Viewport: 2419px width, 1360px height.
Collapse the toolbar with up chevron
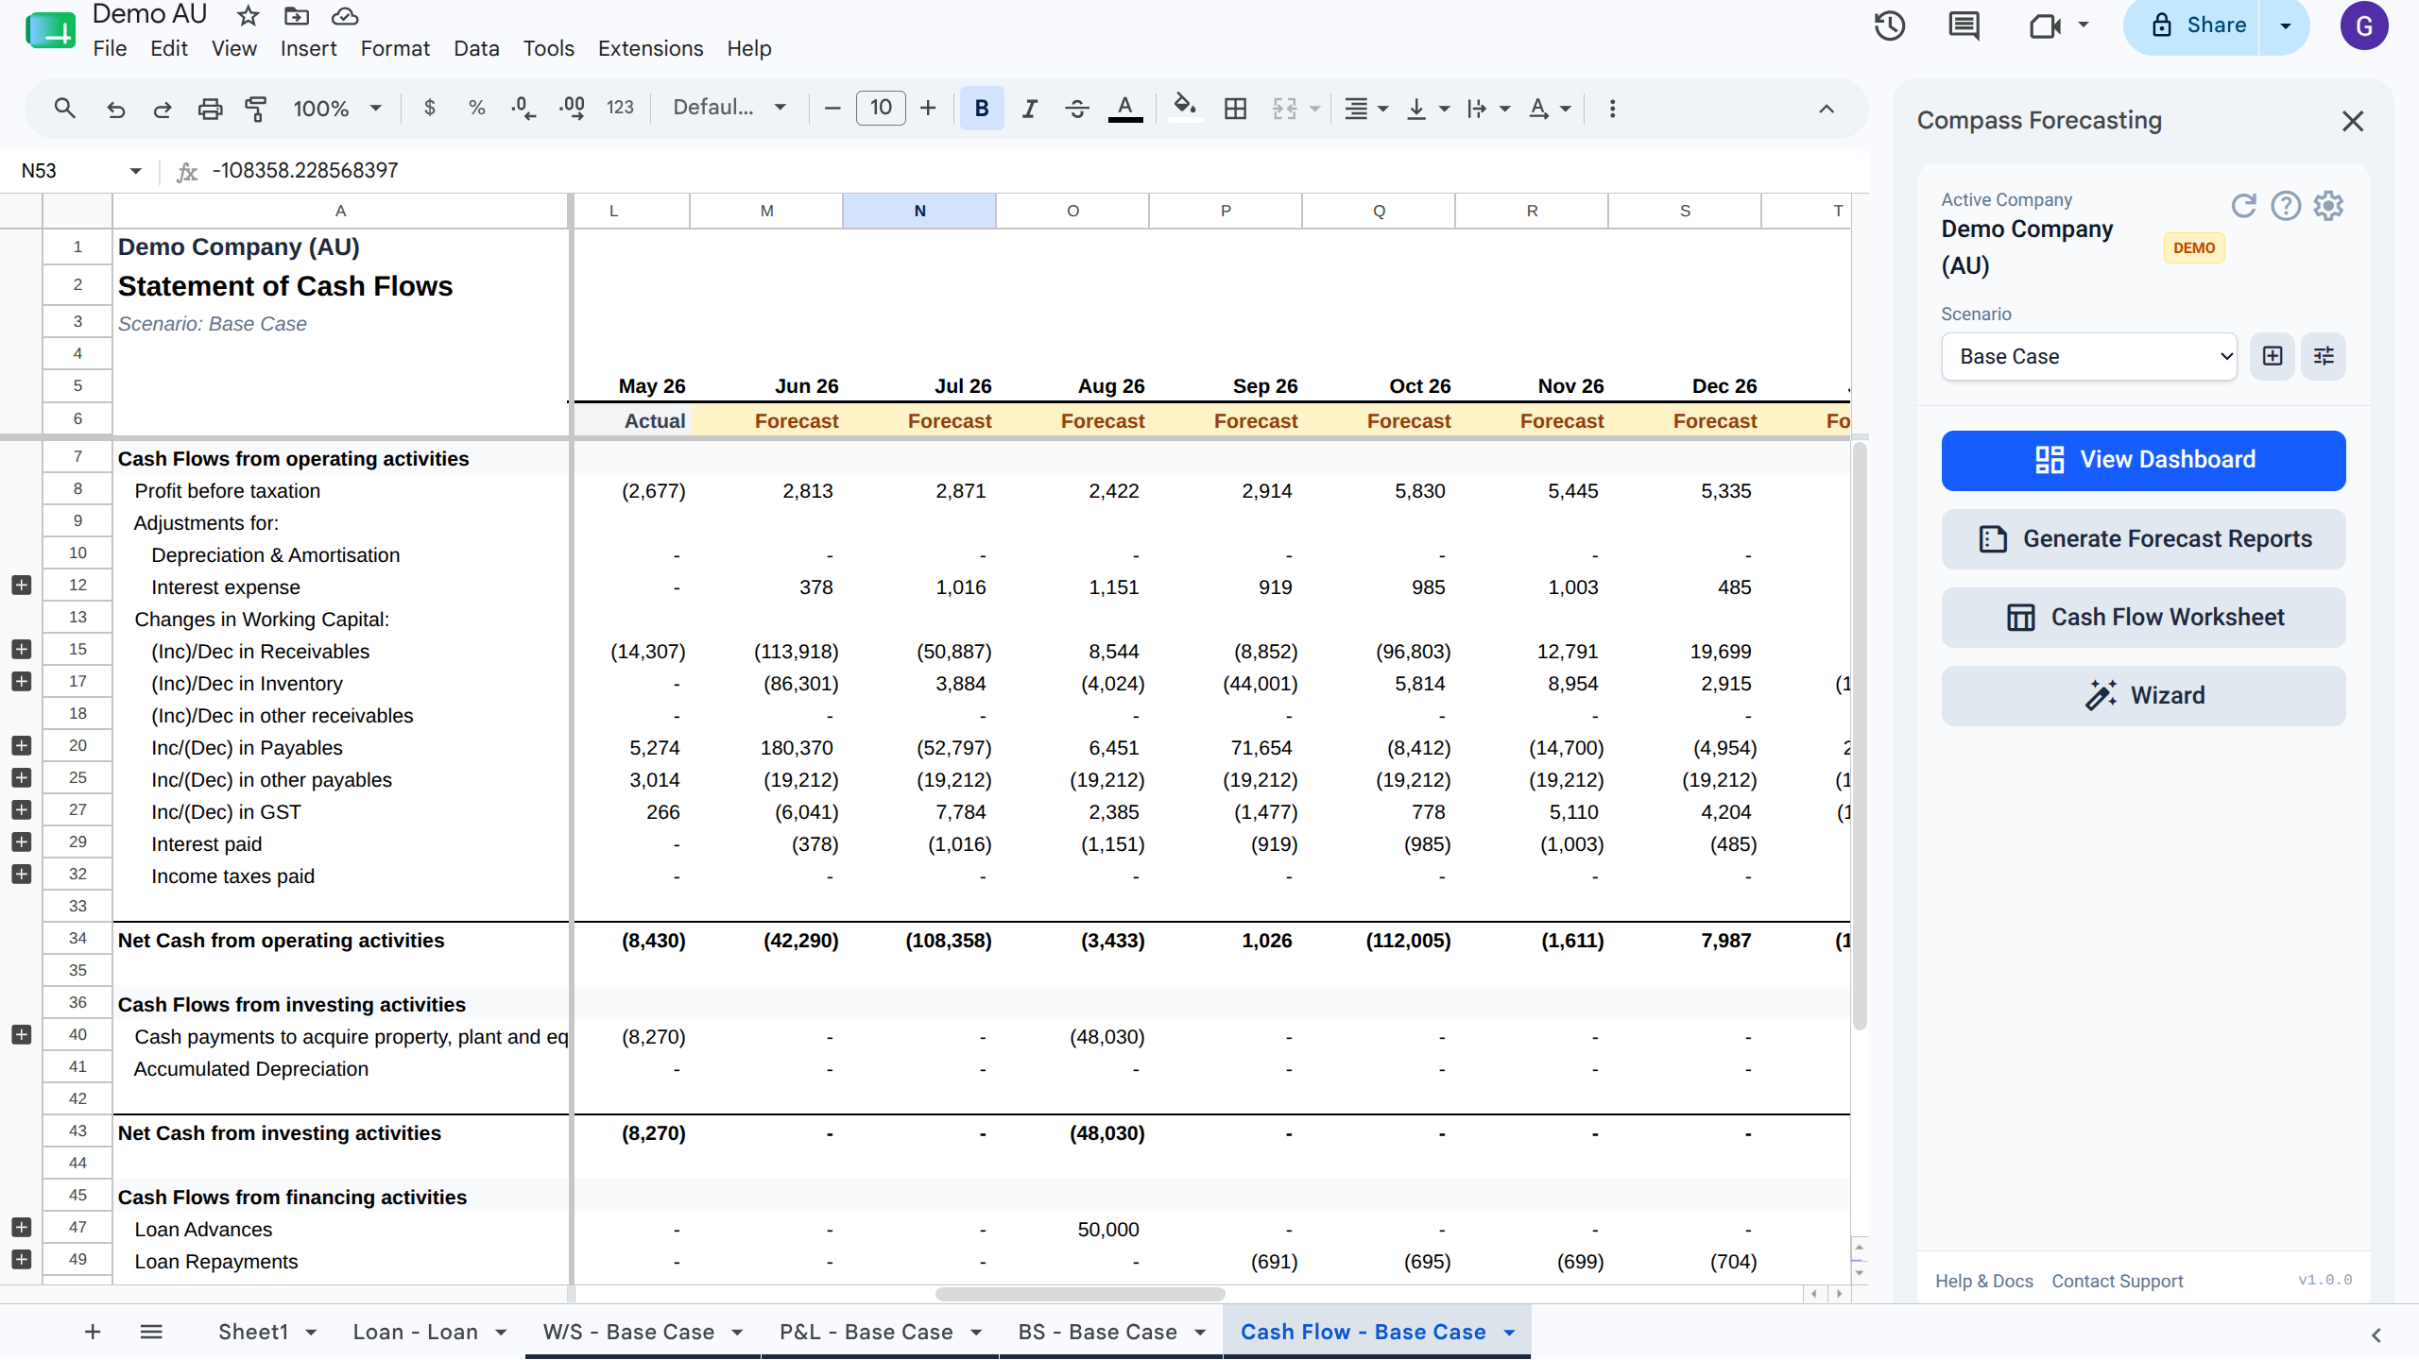(x=1827, y=109)
